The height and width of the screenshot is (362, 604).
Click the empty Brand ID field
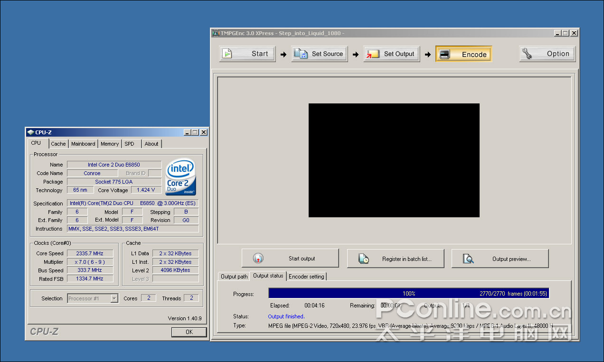tap(155, 173)
